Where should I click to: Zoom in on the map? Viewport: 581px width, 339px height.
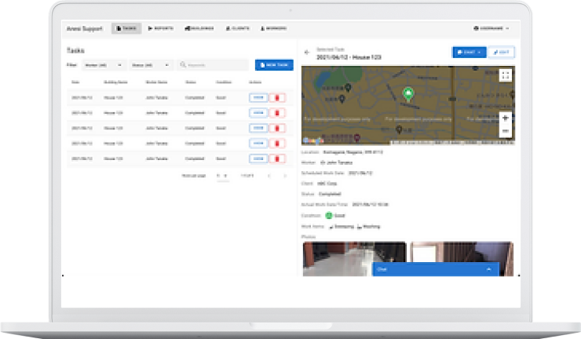(x=505, y=117)
